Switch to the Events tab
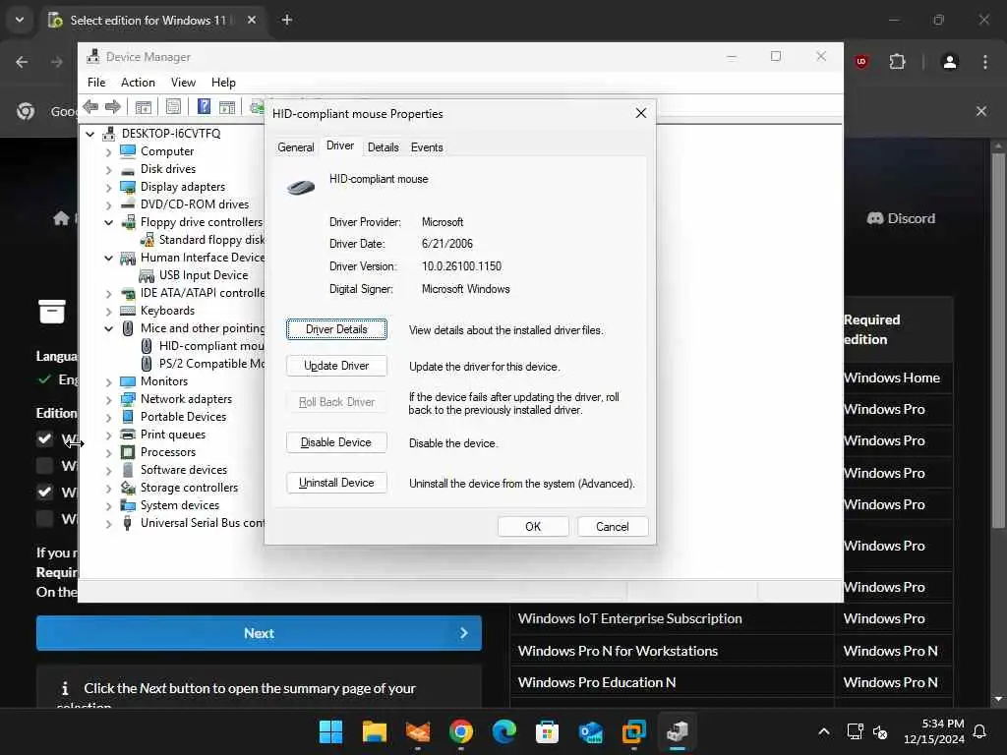Viewport: 1007px width, 755px height. [427, 147]
